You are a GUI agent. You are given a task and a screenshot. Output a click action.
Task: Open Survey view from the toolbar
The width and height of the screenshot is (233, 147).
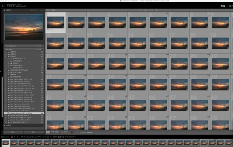(61, 132)
